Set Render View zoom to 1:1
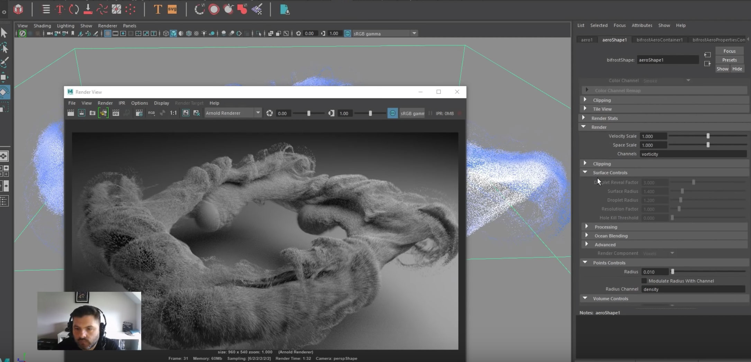This screenshot has width=751, height=362. point(173,113)
